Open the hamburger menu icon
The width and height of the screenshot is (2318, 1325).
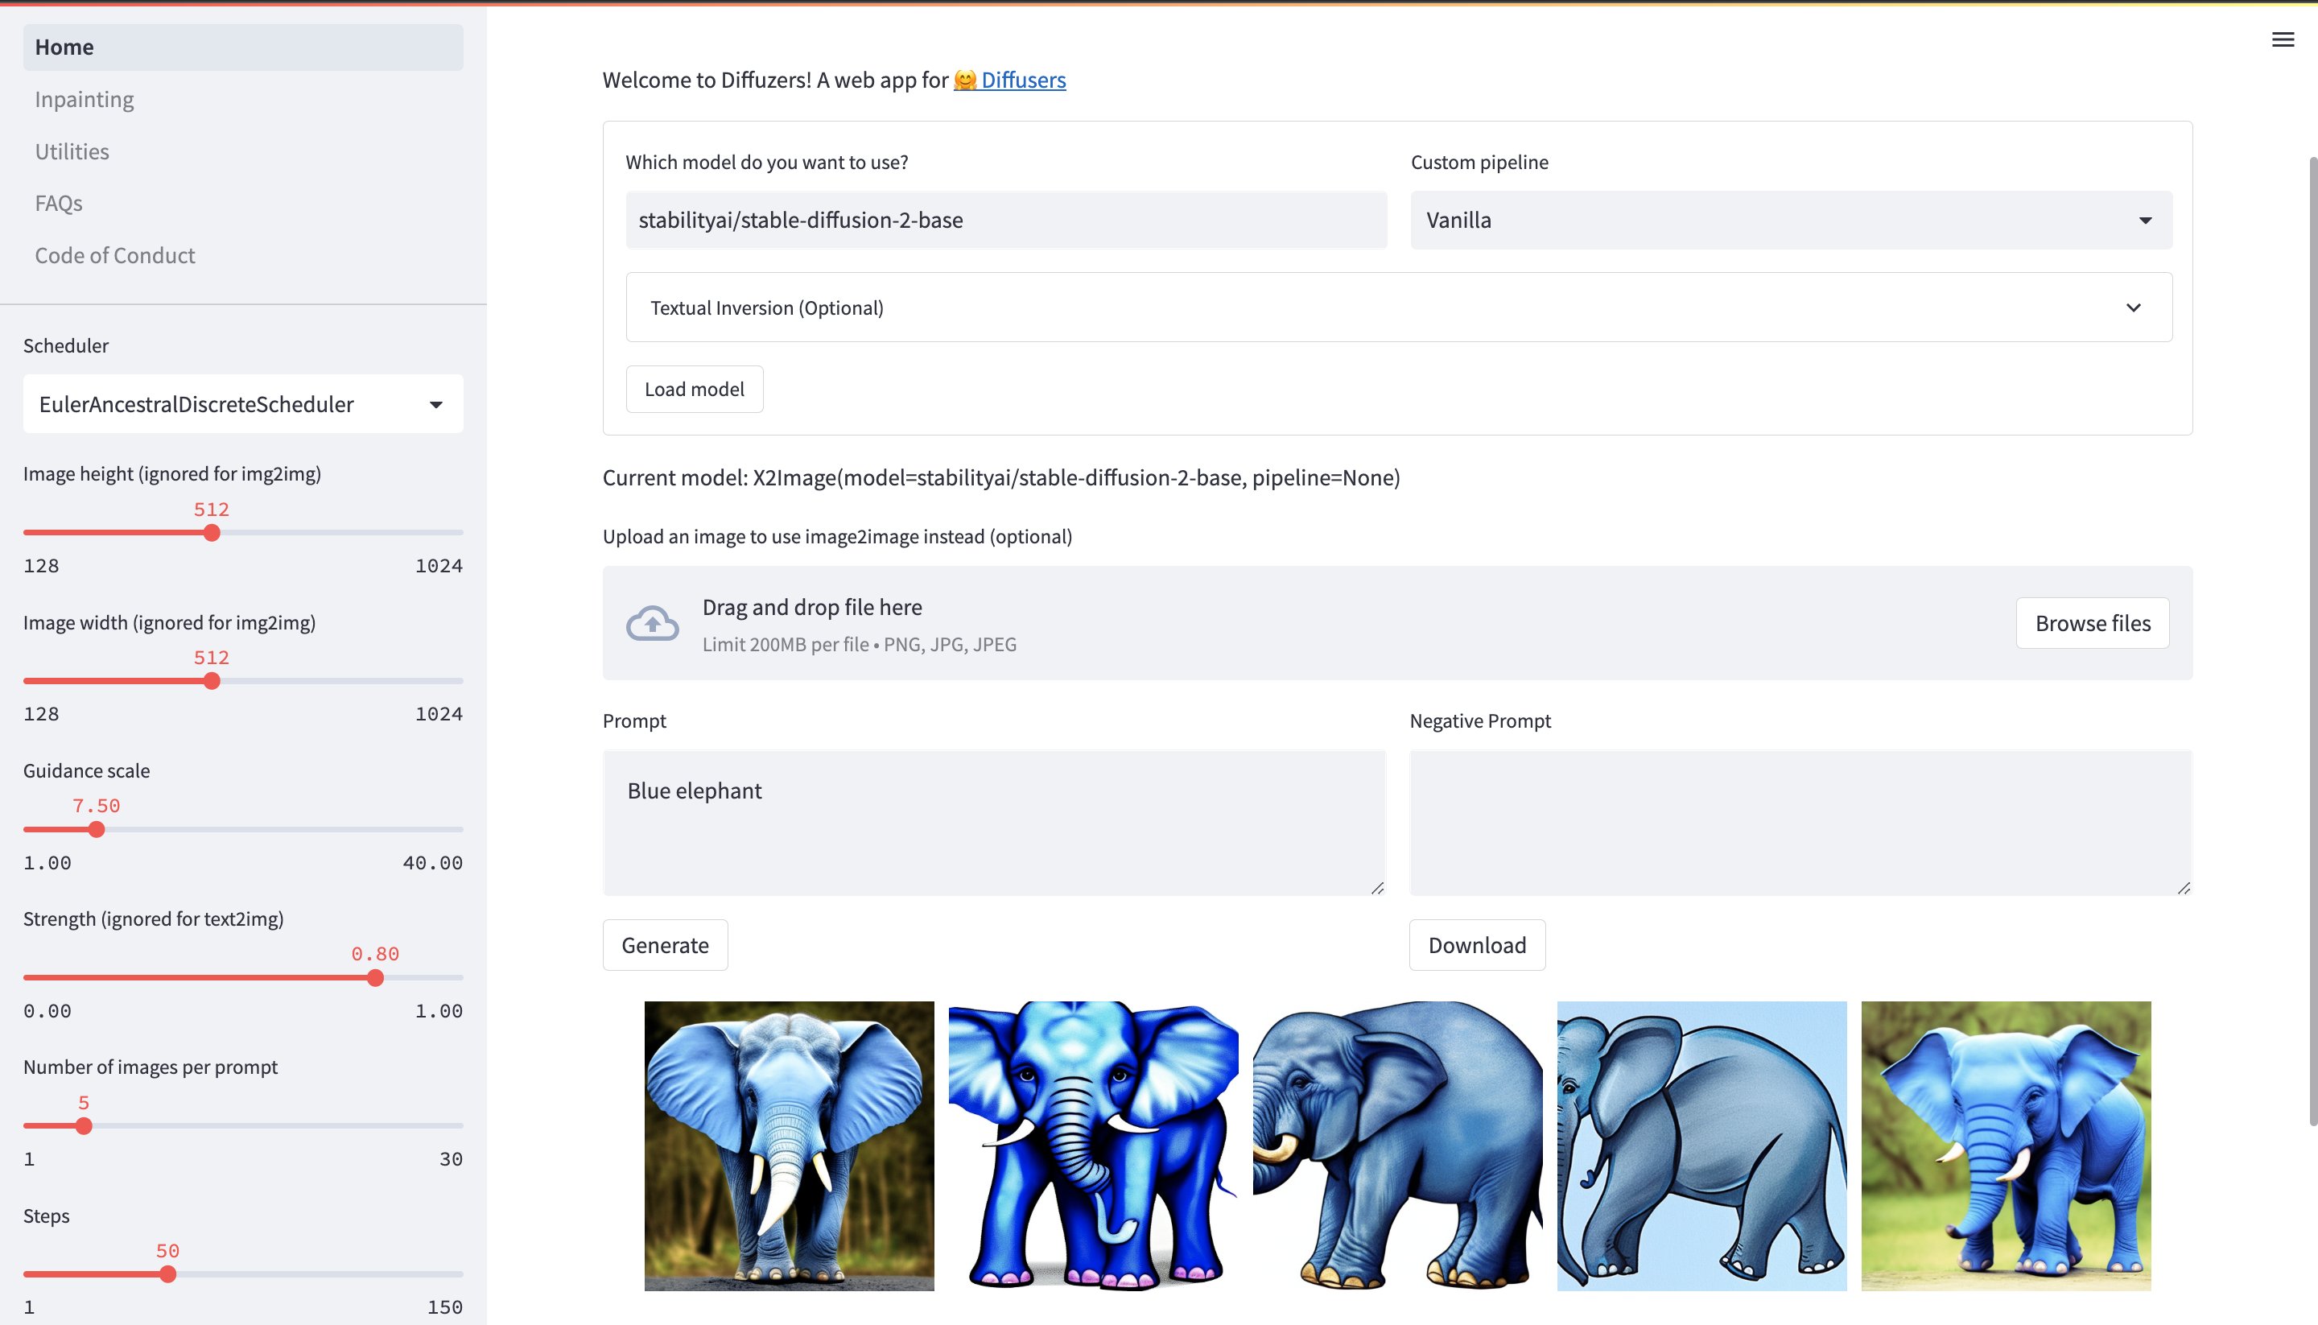coord(2282,39)
